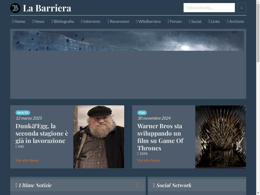Click the George R.R. Martin article photo
This screenshot has width=260, height=195.
[x=99, y=137]
